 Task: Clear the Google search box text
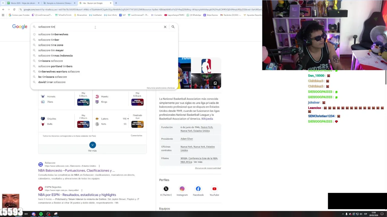[165, 27]
